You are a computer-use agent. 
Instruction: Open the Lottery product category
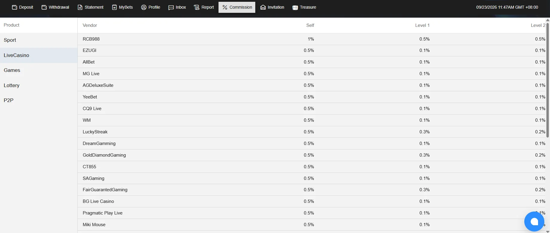pos(39,85)
